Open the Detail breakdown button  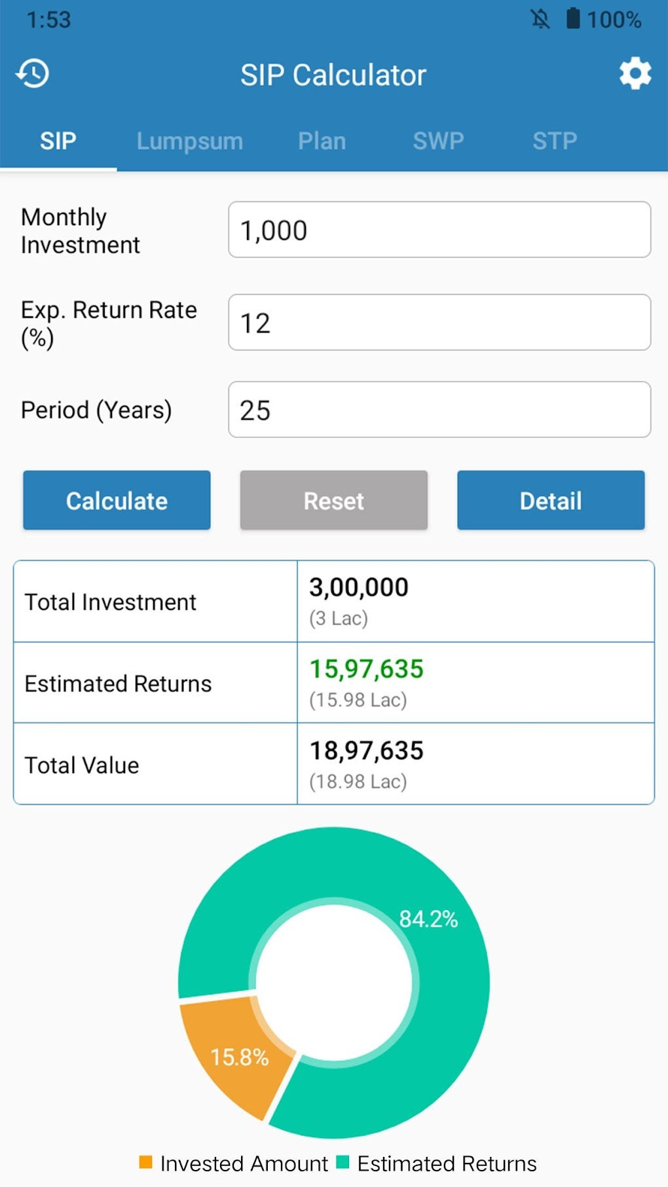pos(550,500)
